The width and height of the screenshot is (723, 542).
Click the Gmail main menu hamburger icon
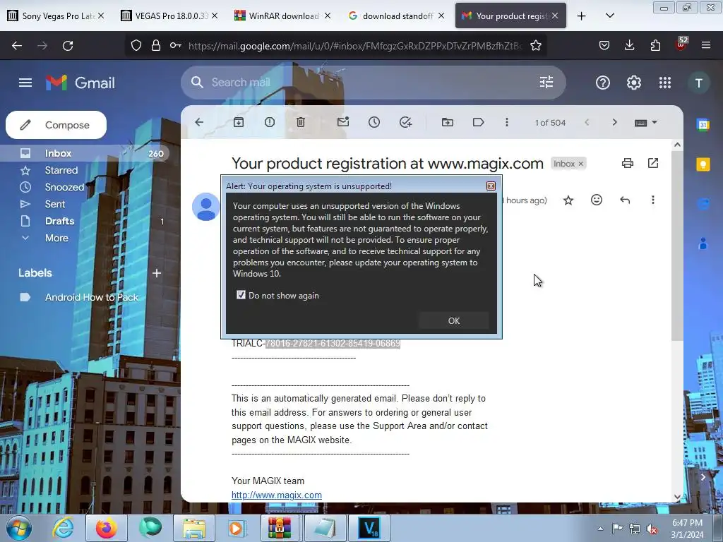click(x=25, y=83)
